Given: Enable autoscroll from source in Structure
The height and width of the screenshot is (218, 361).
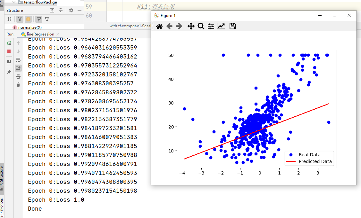Looking at the screenshot, I should coord(47,19).
